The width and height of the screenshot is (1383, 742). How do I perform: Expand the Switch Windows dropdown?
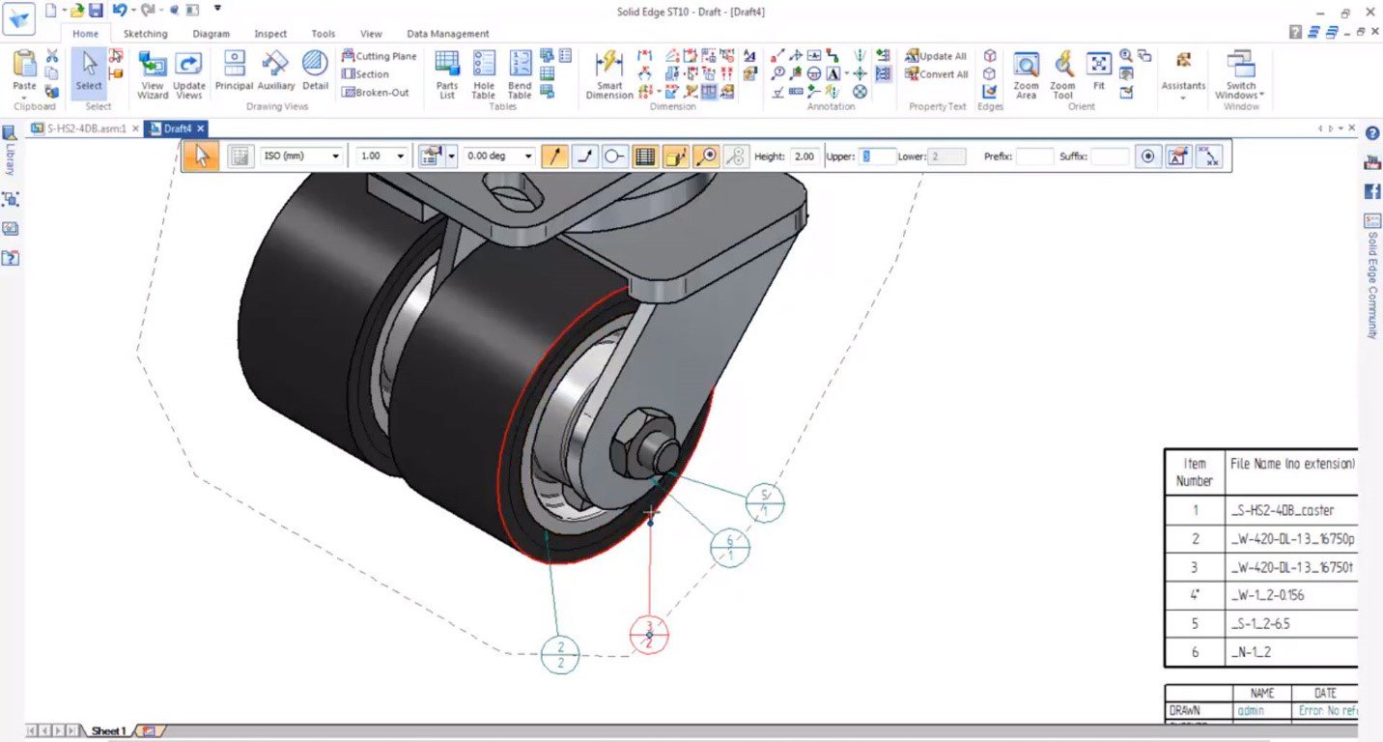[x=1261, y=95]
